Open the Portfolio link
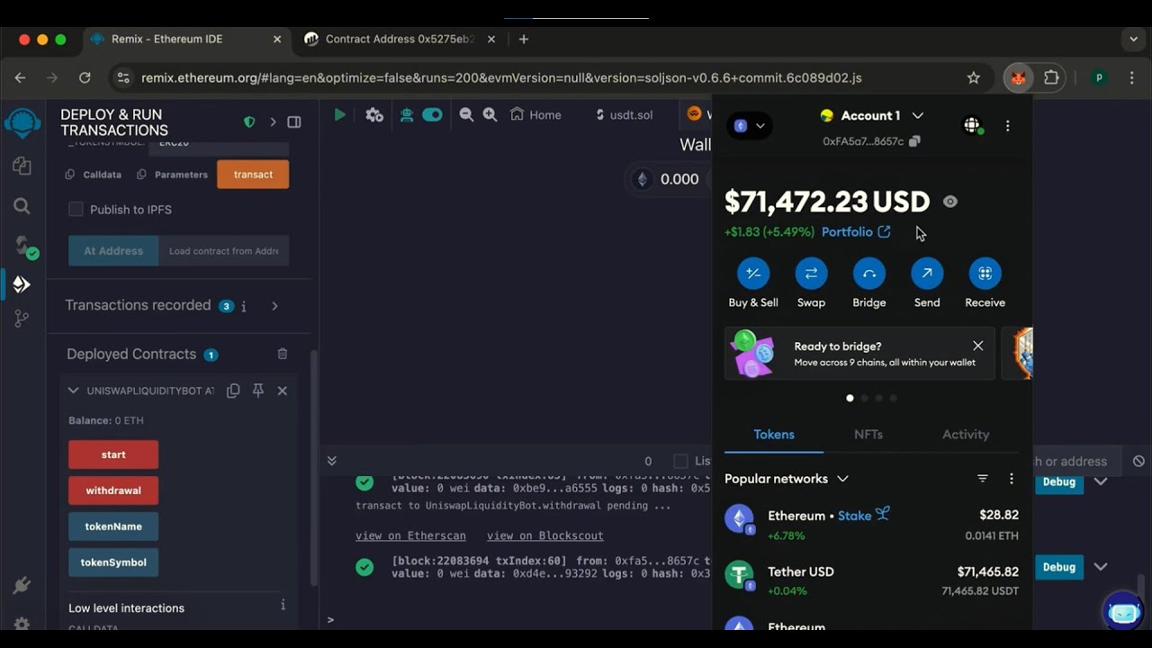The height and width of the screenshot is (648, 1152). tap(856, 232)
